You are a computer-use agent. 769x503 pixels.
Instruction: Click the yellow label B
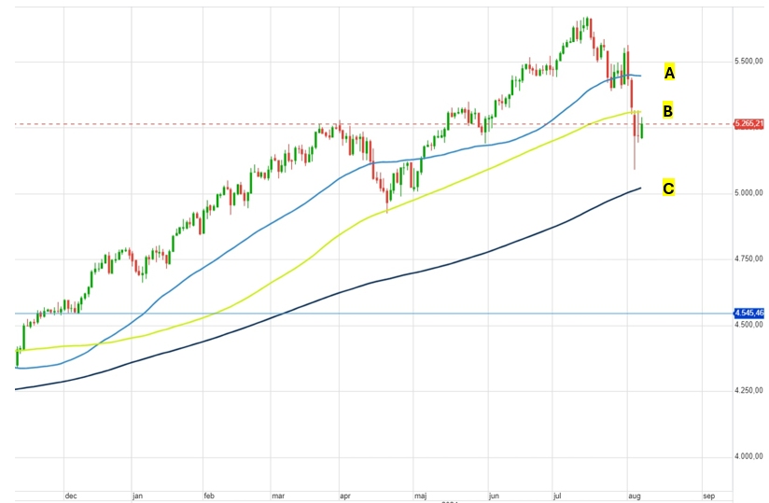668,110
